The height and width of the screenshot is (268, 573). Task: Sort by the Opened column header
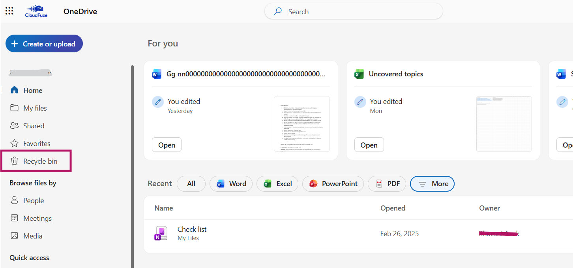(x=393, y=208)
